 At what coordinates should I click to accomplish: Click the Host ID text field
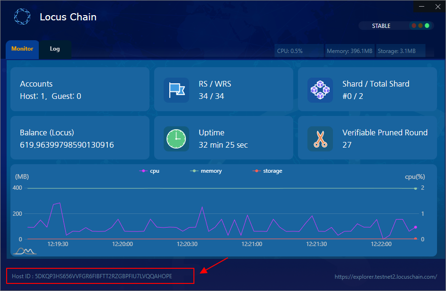(100, 276)
